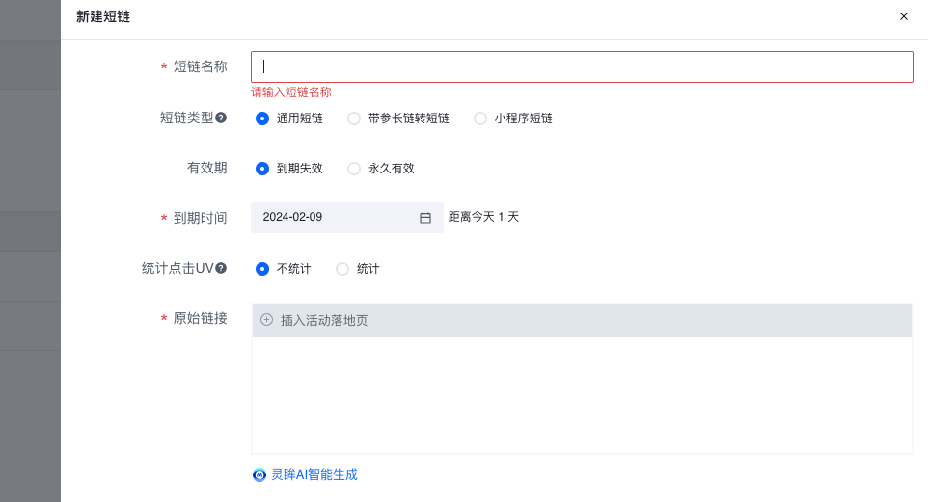Screen dimensions: 928x502
Task: Click the calendar icon in date field
Action: 425,218
